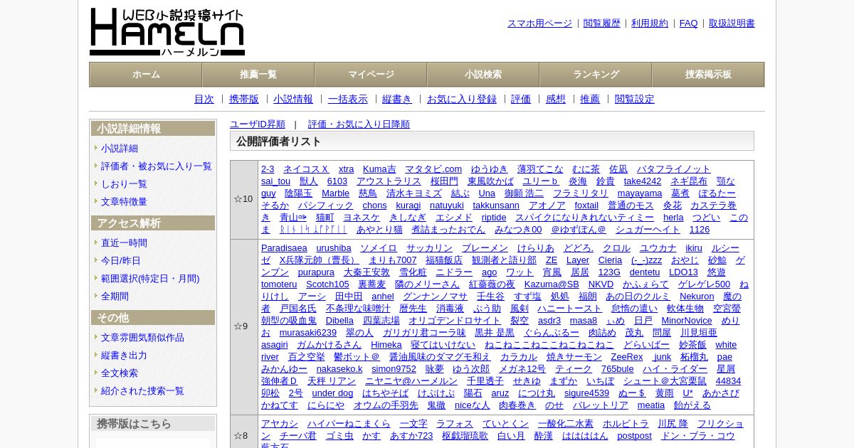Open user Kuma吉 profile
Image resolution: width=854 pixels, height=448 pixels.
(379, 169)
